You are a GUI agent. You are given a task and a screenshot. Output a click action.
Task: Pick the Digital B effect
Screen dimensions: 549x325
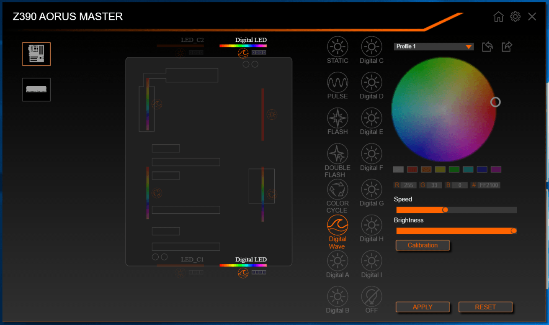point(338,297)
